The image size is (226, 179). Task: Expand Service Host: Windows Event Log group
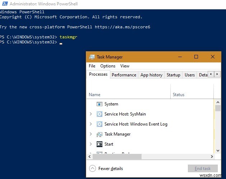pyautogui.click(x=91, y=124)
